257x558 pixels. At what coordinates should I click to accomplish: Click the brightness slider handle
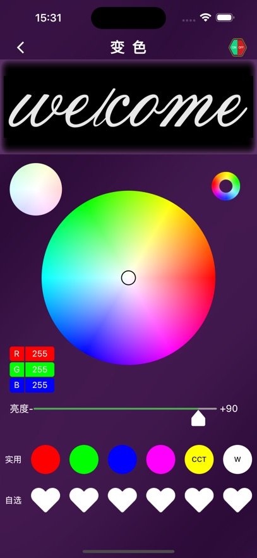click(198, 418)
